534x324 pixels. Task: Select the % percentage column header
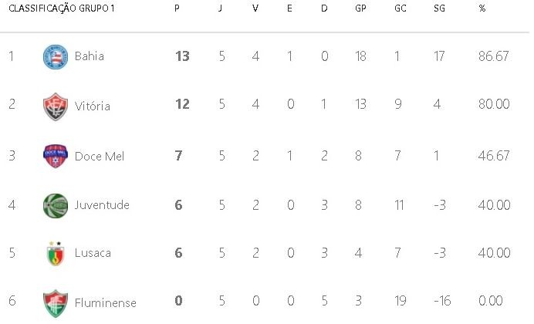[x=482, y=8]
